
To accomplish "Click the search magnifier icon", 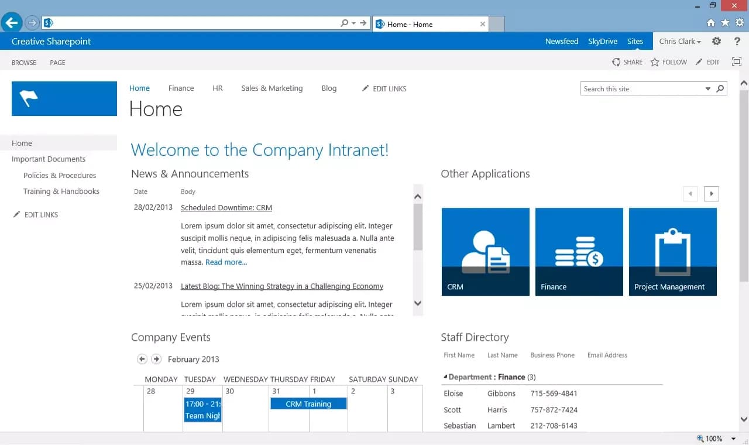I will point(720,88).
